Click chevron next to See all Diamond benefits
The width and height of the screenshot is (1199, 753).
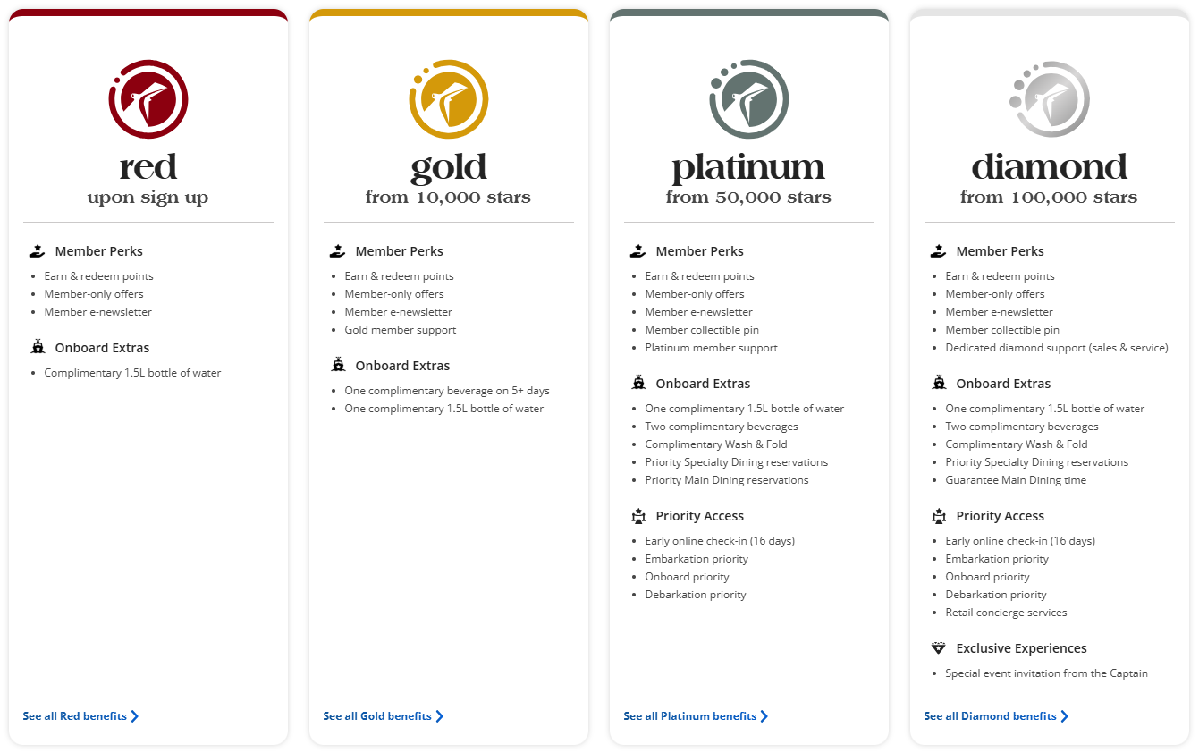[x=1064, y=716]
